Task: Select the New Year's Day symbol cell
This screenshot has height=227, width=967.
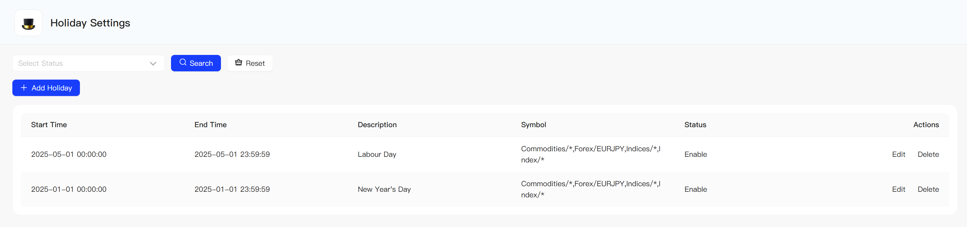Action: coord(591,189)
